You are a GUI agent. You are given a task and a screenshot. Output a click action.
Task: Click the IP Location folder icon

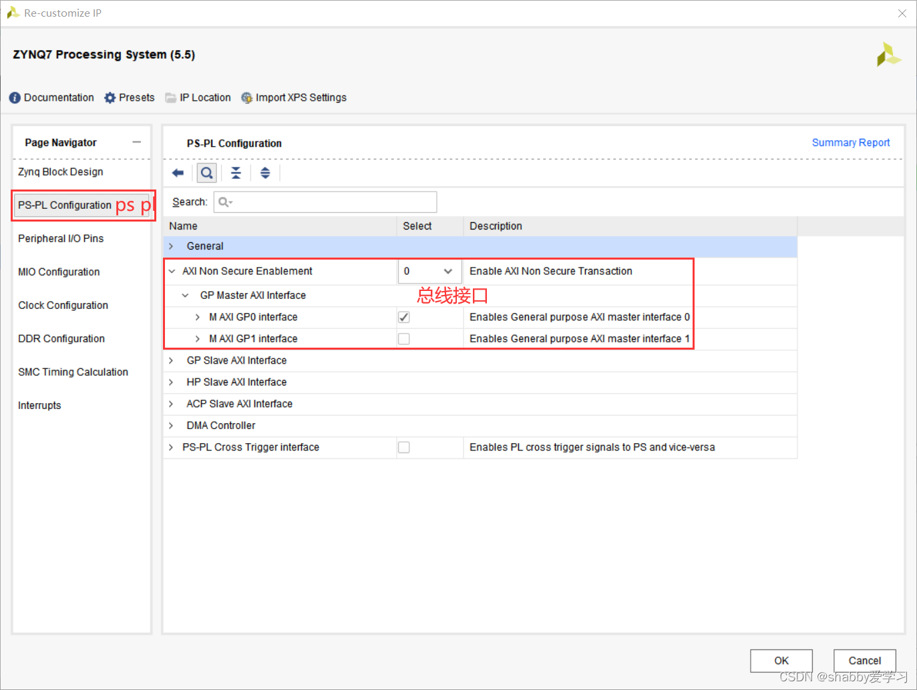pyautogui.click(x=171, y=98)
